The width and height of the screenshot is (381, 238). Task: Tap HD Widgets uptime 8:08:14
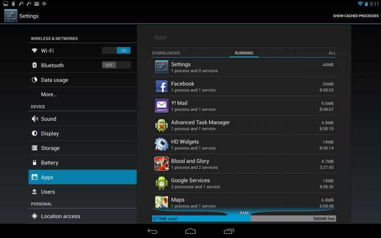[x=326, y=148]
